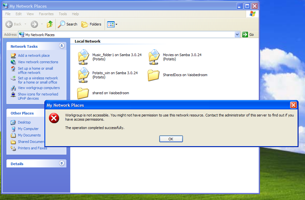Screen dimensions: 305x200
Task: Open the View menu
Action: click(x=30, y=14)
